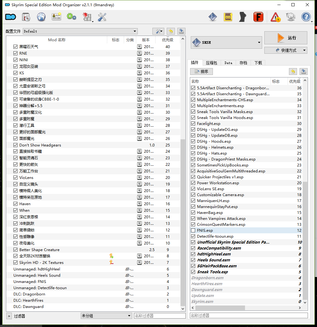Switch to the 压缩包 tab
This screenshot has height=327, width=317.
(211, 63)
